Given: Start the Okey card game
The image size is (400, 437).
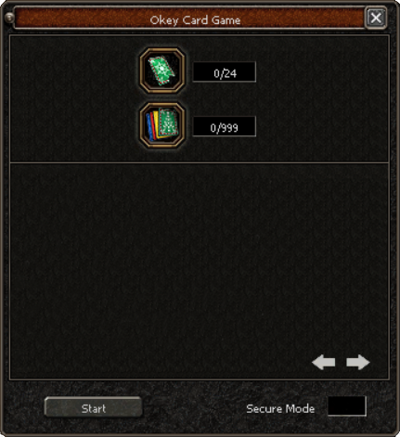Looking at the screenshot, I should (93, 407).
